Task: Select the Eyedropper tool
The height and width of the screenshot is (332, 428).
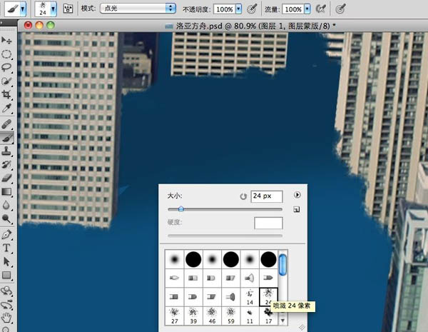Action: click(6, 109)
